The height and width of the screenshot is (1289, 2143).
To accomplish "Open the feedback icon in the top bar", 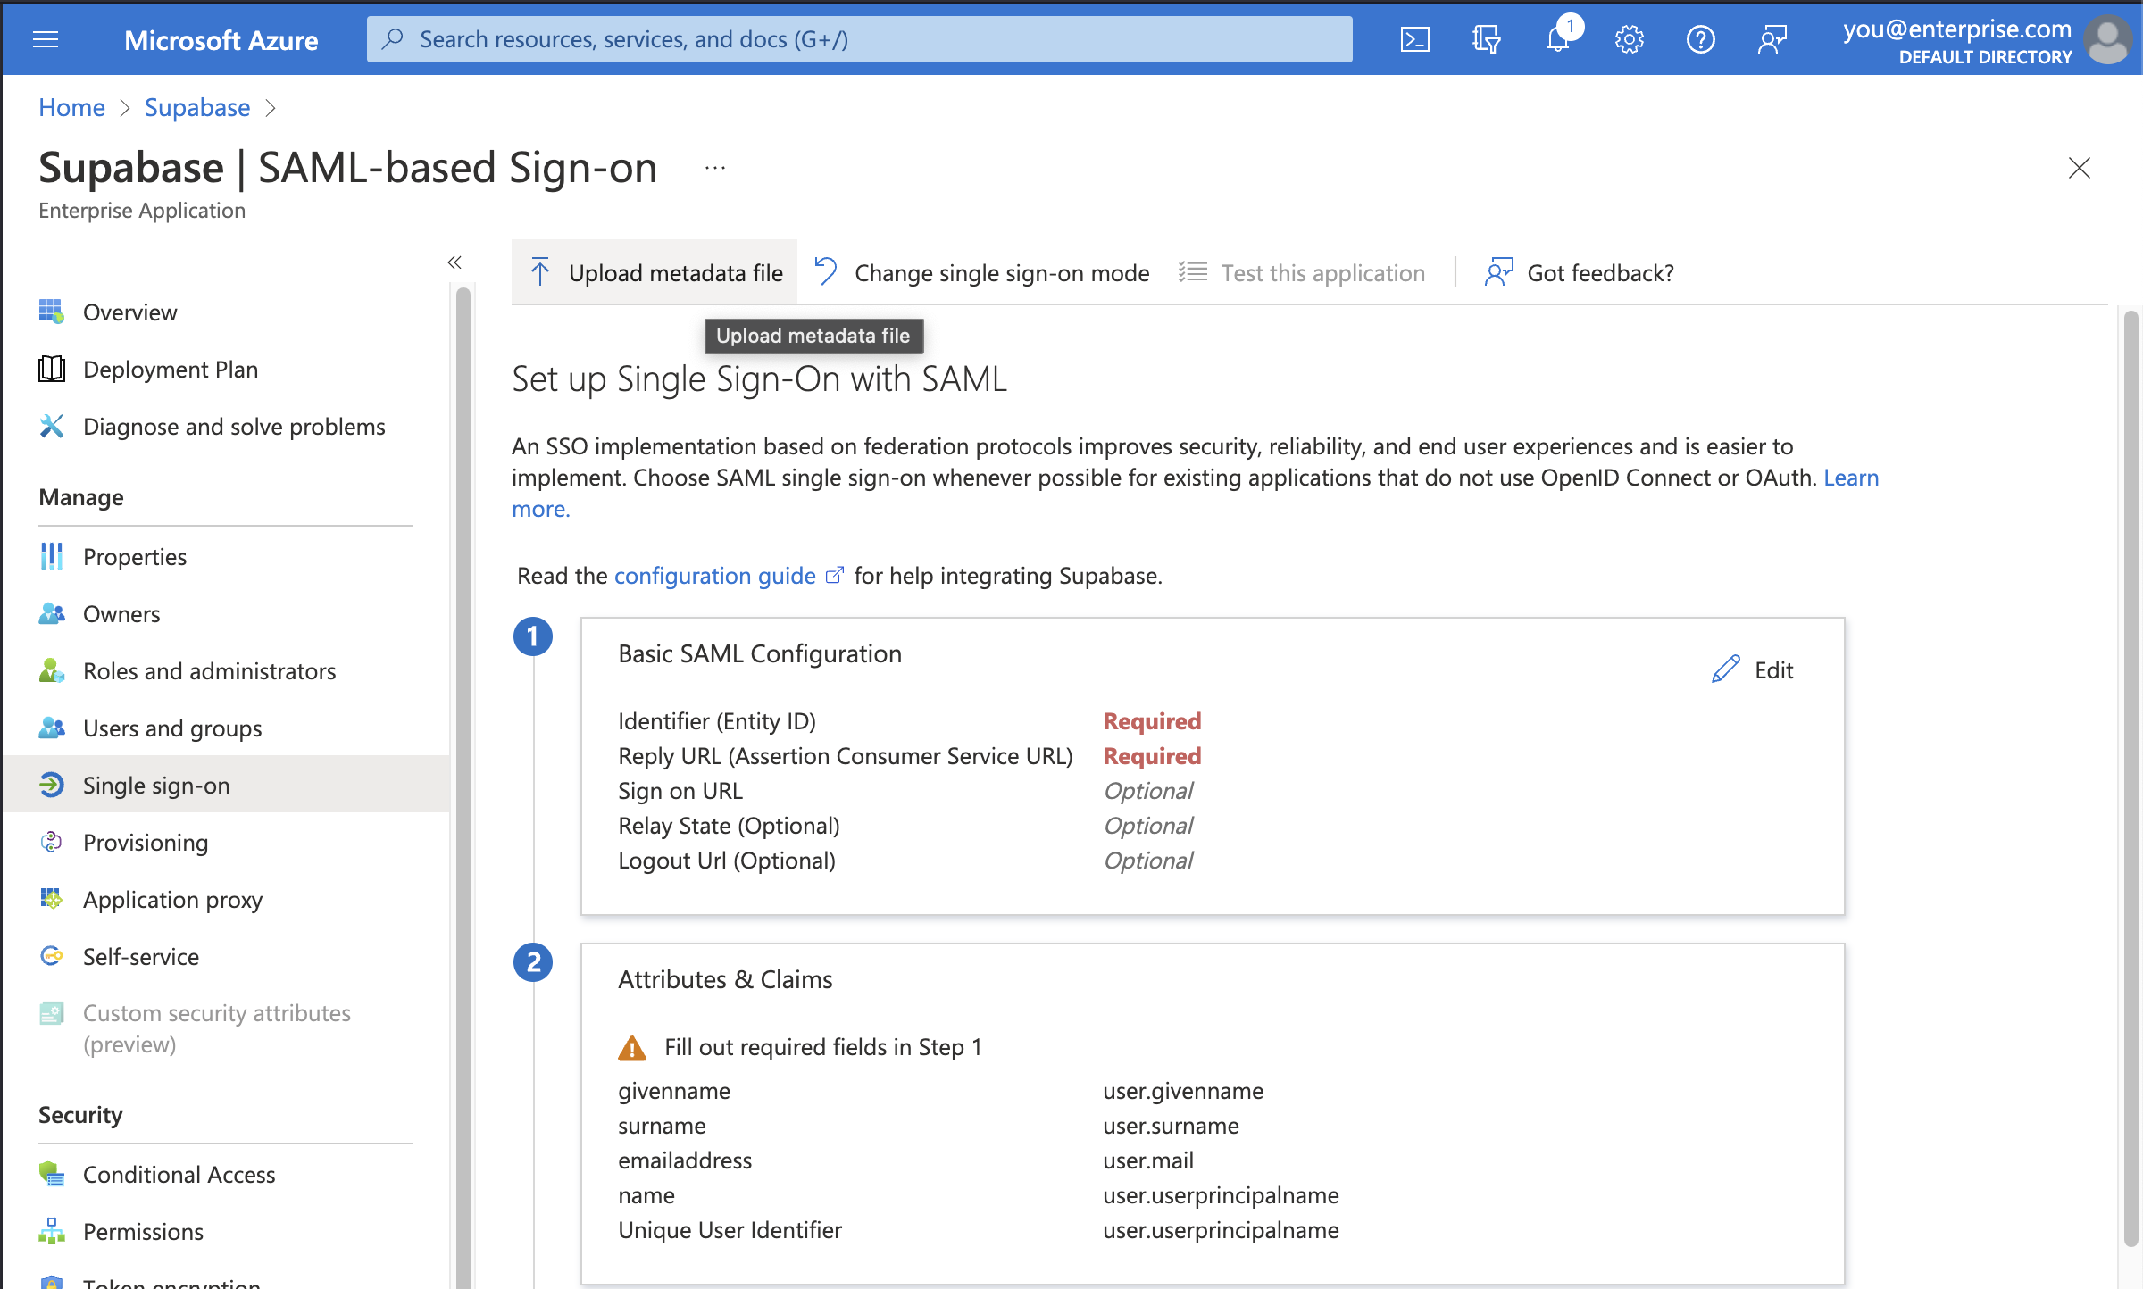I will [1772, 39].
